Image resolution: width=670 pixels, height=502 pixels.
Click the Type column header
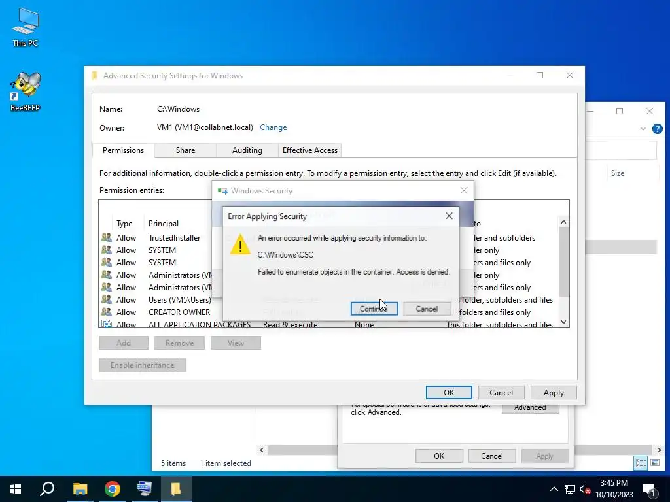124,224
